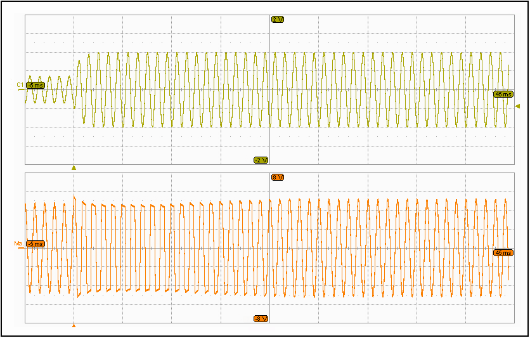
Task: Click the yellow -2 V scale badge
Action: click(261, 160)
